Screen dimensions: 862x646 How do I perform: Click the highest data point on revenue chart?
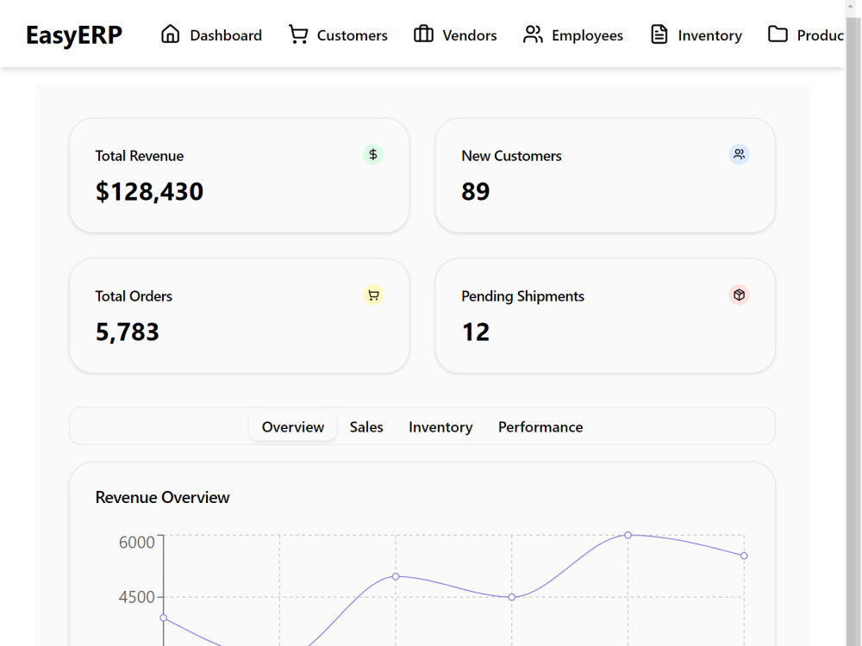pyautogui.click(x=628, y=535)
